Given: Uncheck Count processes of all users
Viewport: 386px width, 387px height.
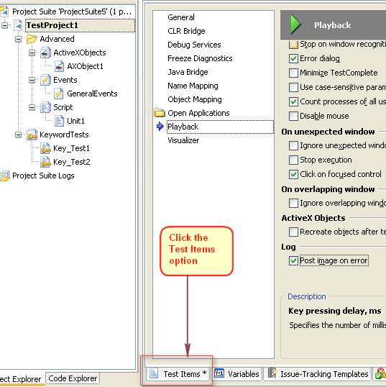Looking at the screenshot, I should (x=293, y=101).
